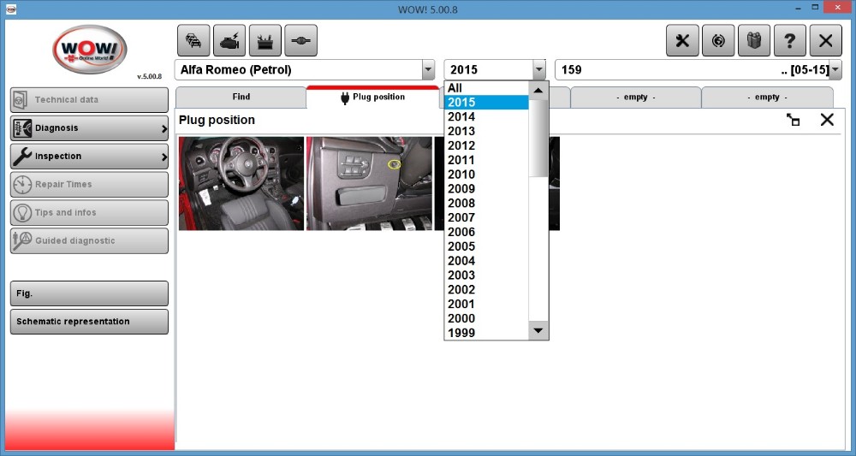
Task: Collapse the year dropdown arrow
Action: (x=538, y=70)
